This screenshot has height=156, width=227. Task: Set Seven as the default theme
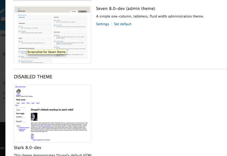point(123,24)
